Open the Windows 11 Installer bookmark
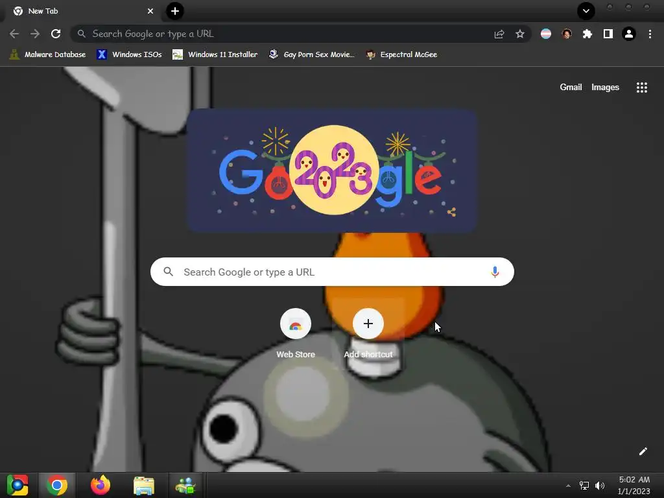Viewport: 664px width, 498px height. click(215, 54)
